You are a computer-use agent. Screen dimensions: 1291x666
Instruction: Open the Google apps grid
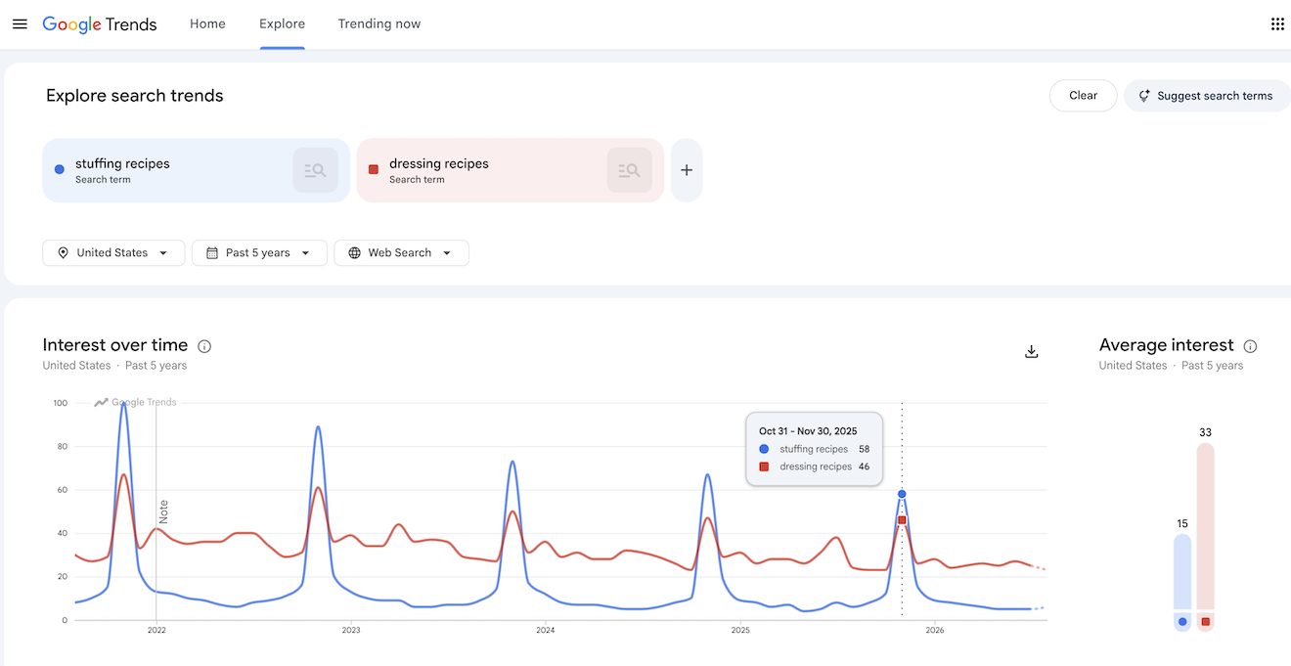(1277, 23)
